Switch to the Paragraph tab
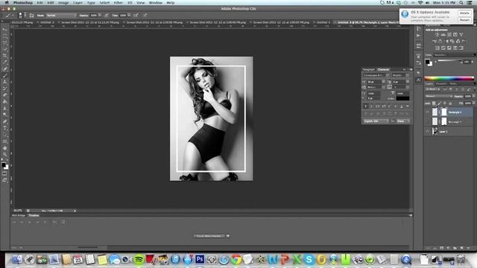The image size is (477, 268). [x=369, y=69]
